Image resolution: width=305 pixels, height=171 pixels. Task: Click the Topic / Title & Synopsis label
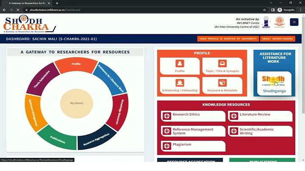coord(222,71)
